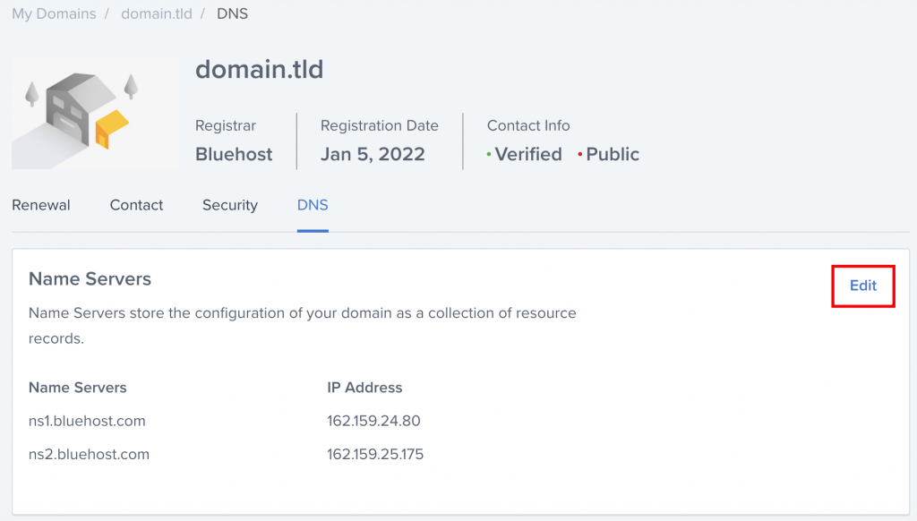
Task: Click the Bluehost registrar label
Action: click(x=233, y=154)
